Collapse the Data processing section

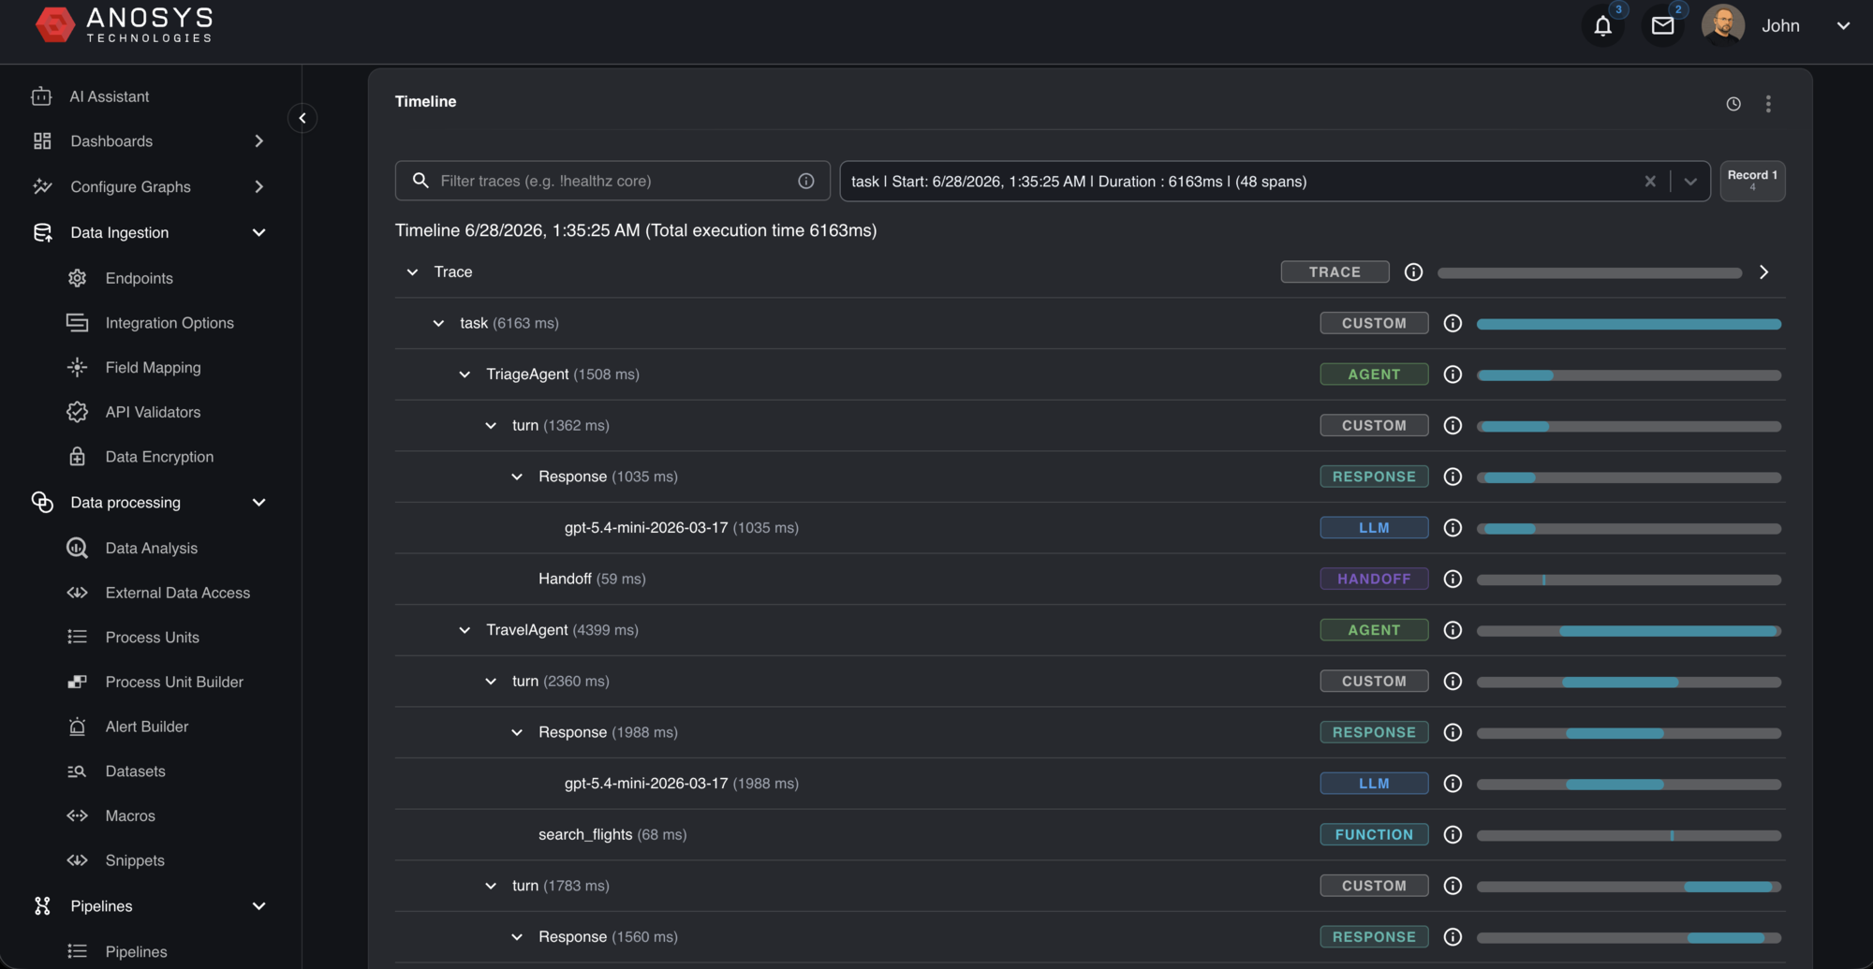pyautogui.click(x=258, y=503)
